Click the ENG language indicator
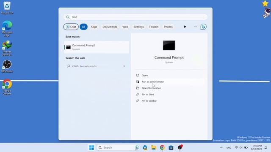This screenshot has height=152, width=271. tap(229, 148)
